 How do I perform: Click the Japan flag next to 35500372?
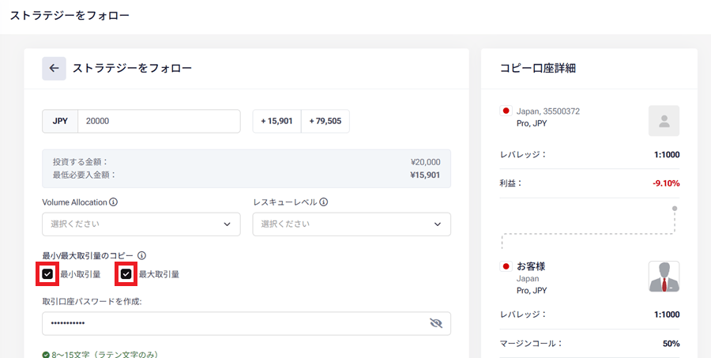[506, 111]
